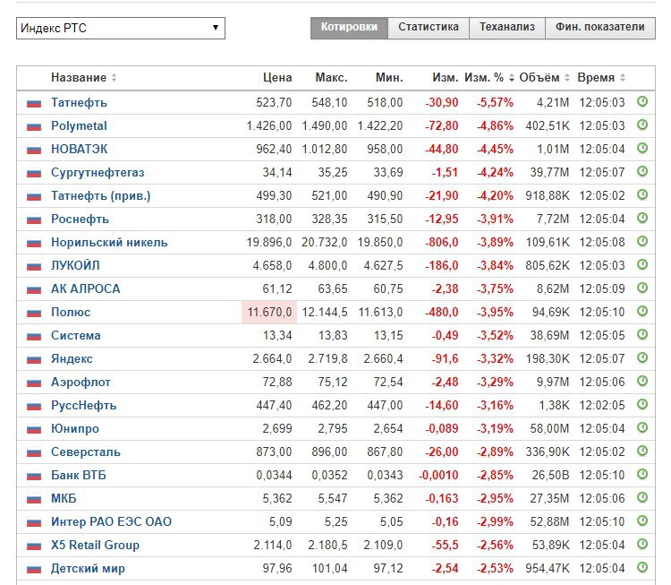Viewport: 671px width, 585px height.
Task: Click the Макс. column header
Action: pyautogui.click(x=331, y=78)
